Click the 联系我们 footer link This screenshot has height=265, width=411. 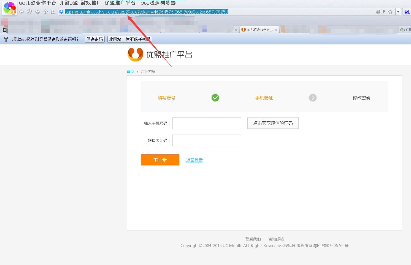pyautogui.click(x=253, y=239)
